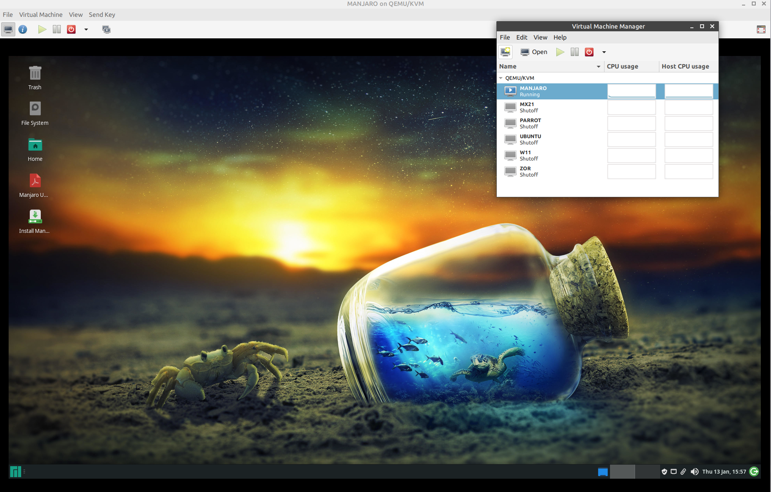Screen dimensions: 771x492
Task: Pause the VM from the Manager toolbar
Action: 574,52
